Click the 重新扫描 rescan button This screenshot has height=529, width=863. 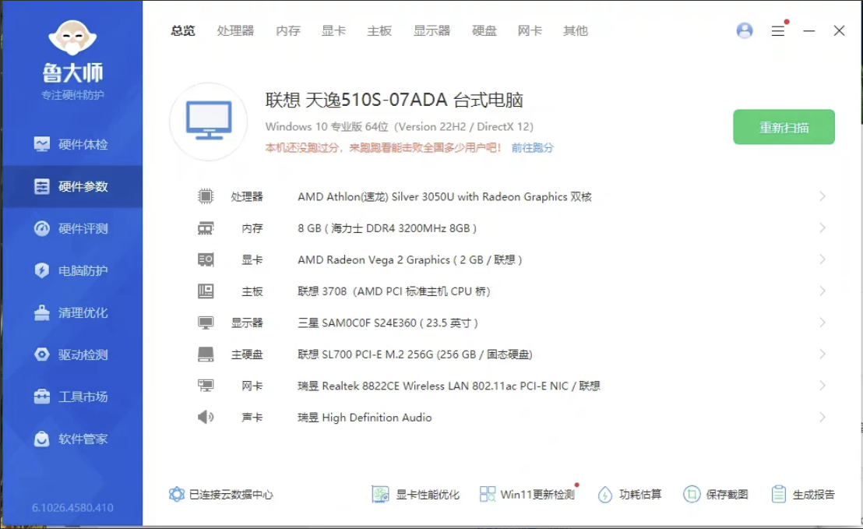784,127
